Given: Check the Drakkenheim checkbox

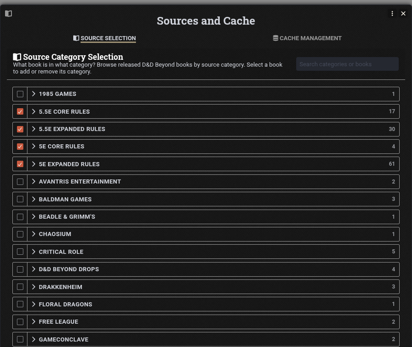Looking at the screenshot, I should pos(20,287).
